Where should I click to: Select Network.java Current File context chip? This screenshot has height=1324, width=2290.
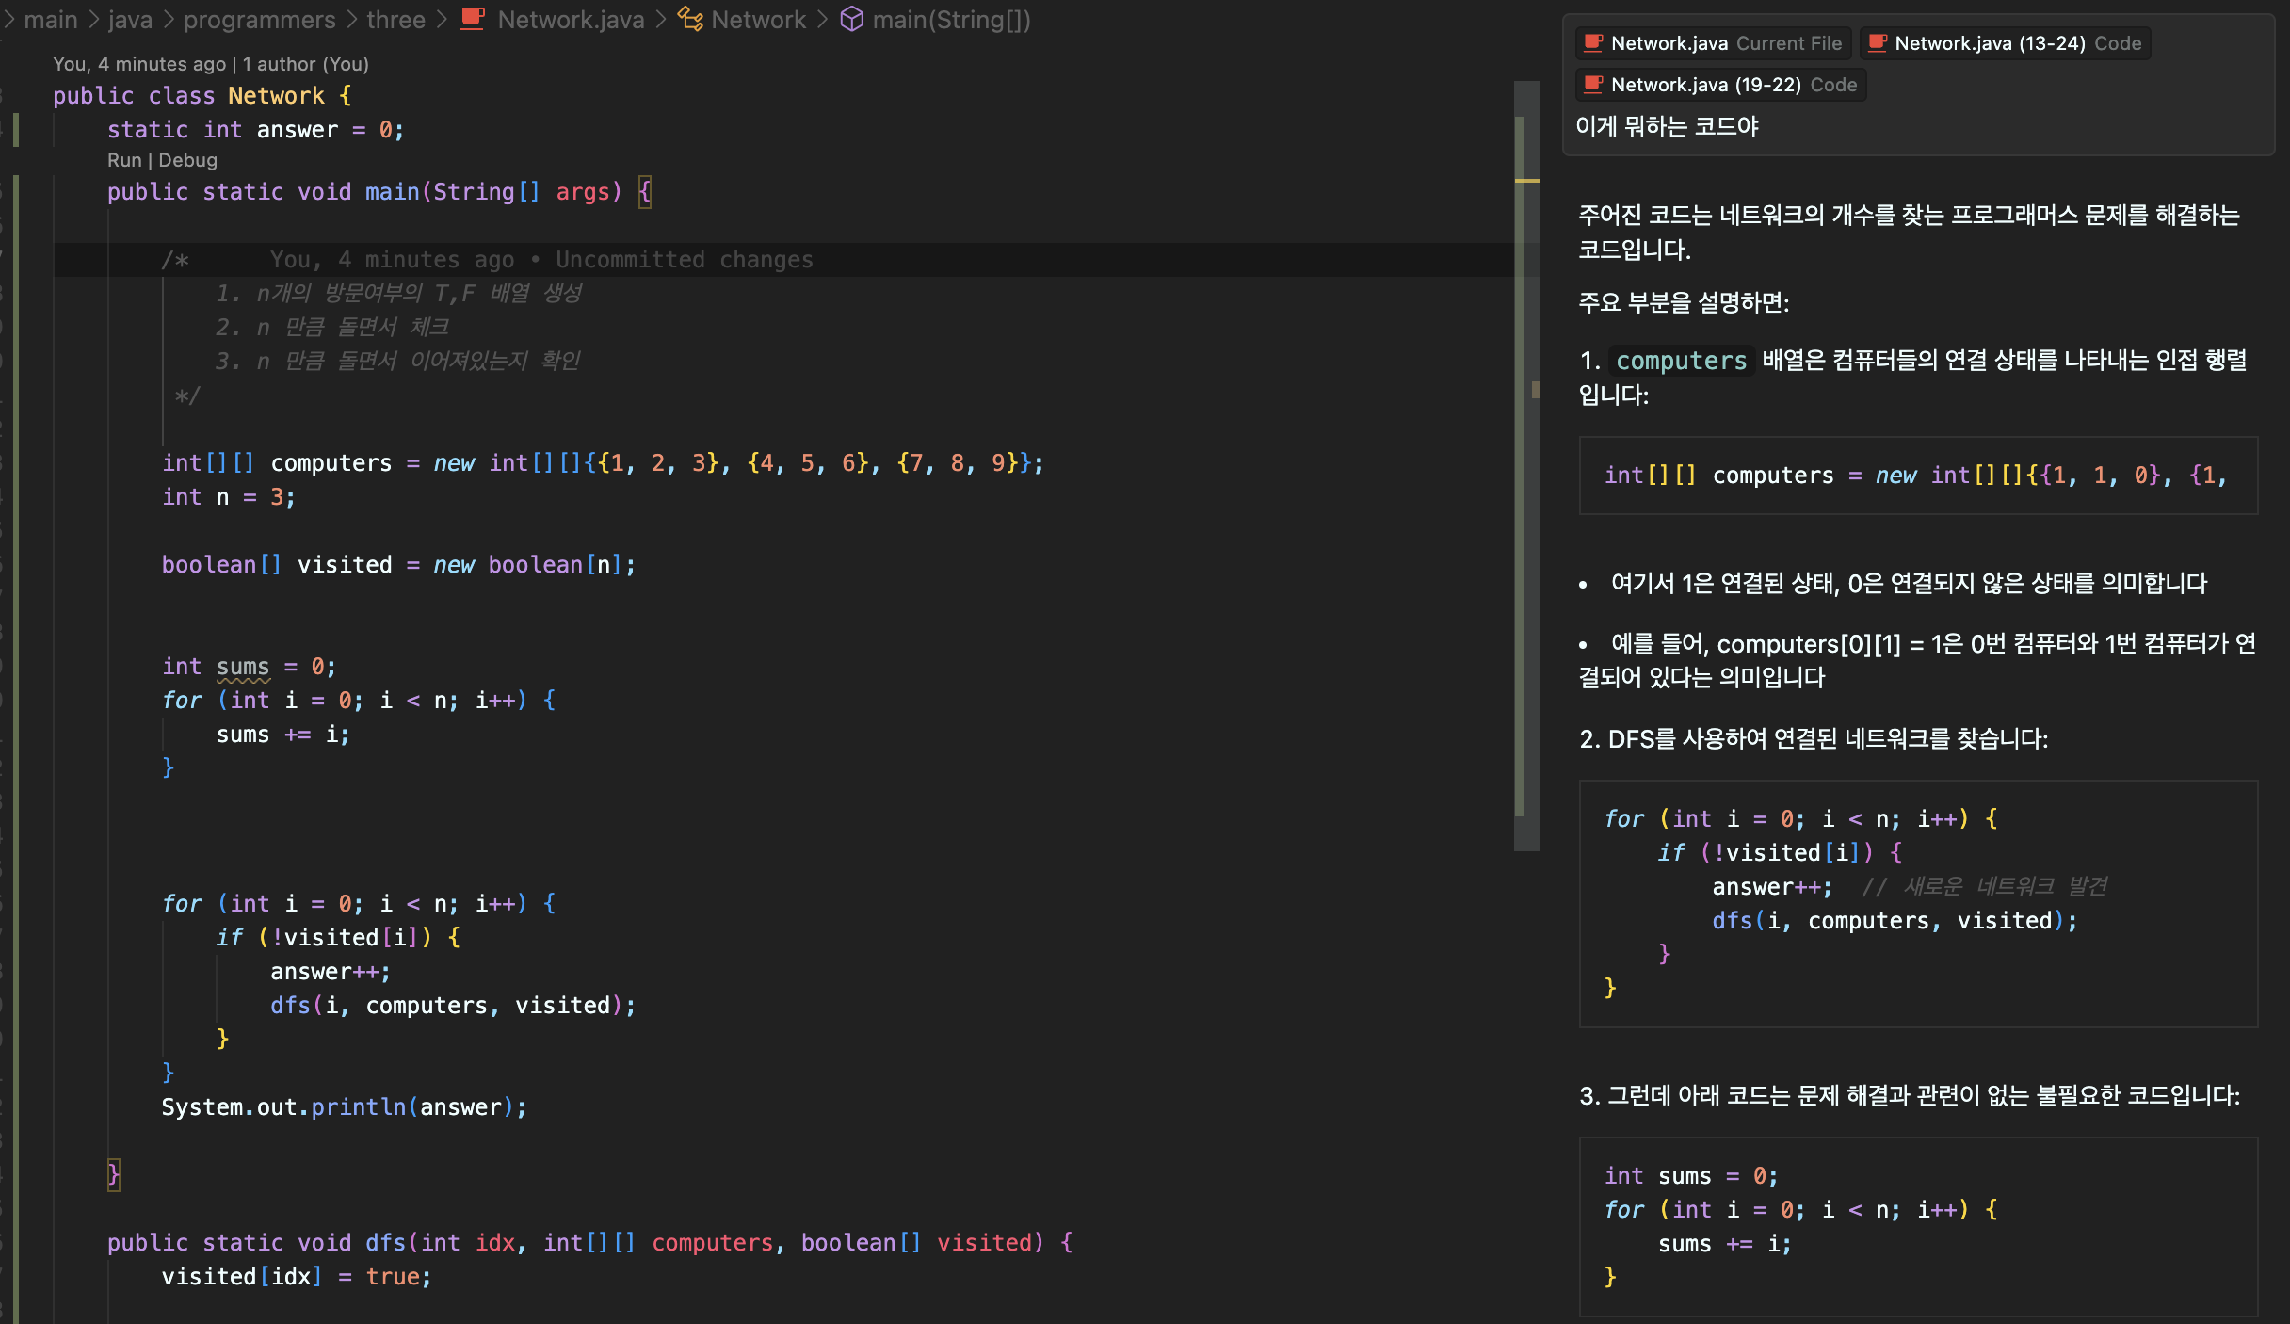click(1714, 43)
